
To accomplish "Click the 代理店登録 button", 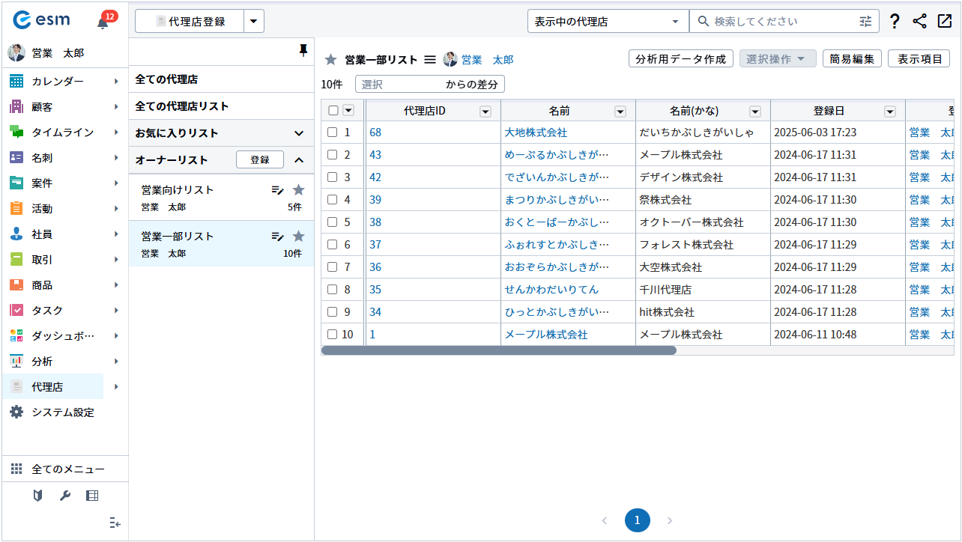I will pos(190,22).
